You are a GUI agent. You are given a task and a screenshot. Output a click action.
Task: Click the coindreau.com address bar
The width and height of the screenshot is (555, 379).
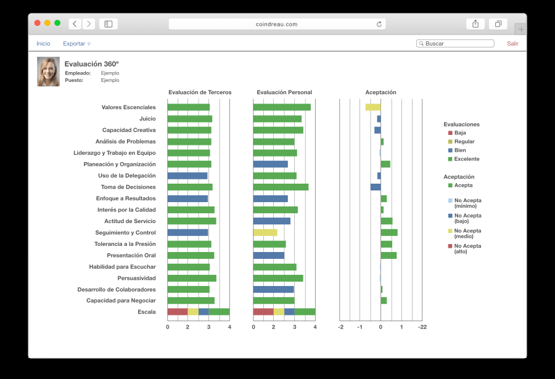point(277,24)
